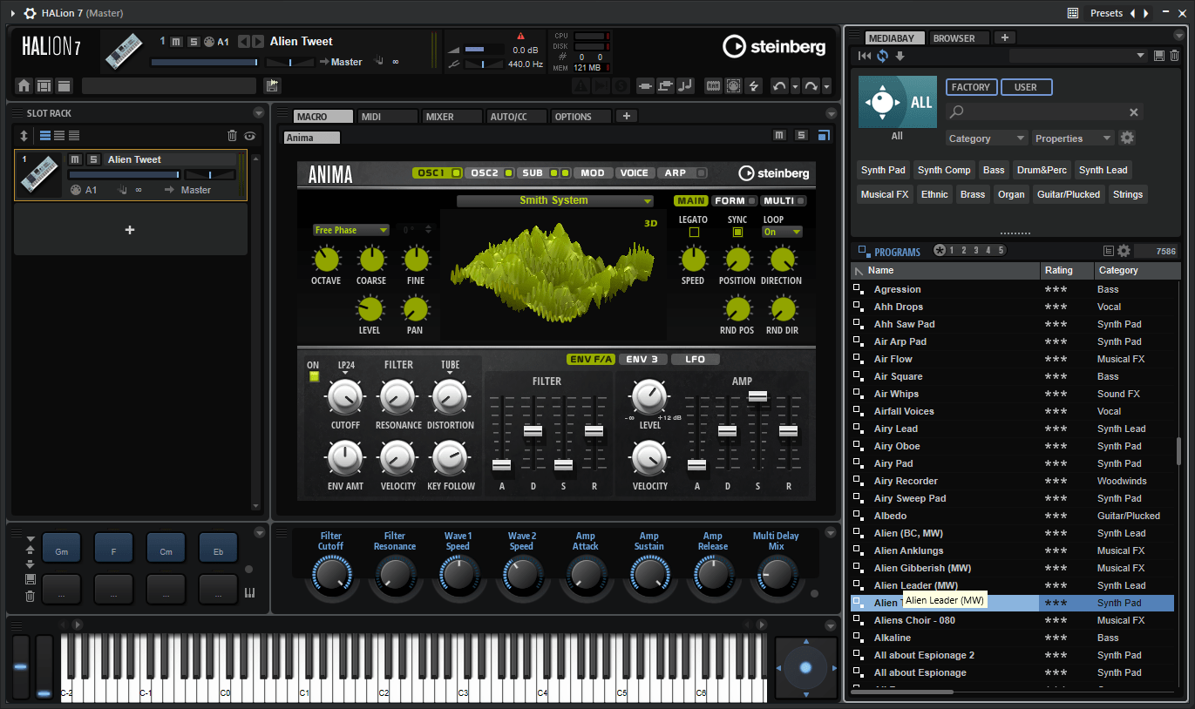The width and height of the screenshot is (1195, 709).
Task: Open the Category attribute dropdown
Action: [987, 138]
